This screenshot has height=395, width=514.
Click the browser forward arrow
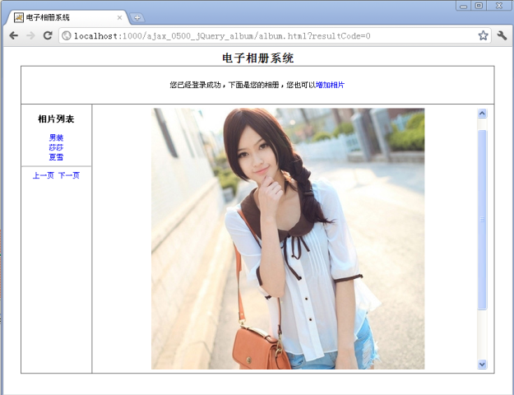[30, 35]
